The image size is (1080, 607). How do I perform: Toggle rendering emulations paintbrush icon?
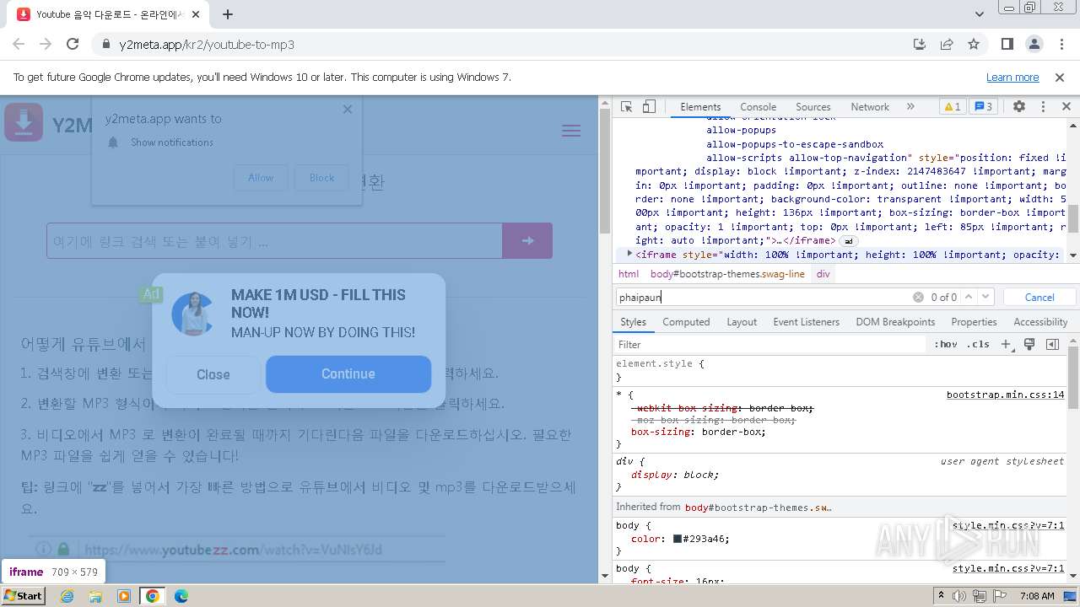pos(1029,344)
